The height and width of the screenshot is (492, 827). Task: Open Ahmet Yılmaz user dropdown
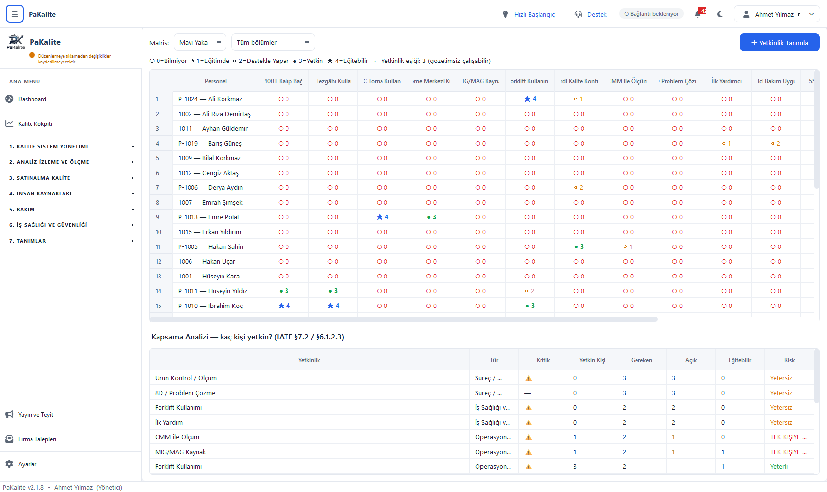tap(777, 14)
